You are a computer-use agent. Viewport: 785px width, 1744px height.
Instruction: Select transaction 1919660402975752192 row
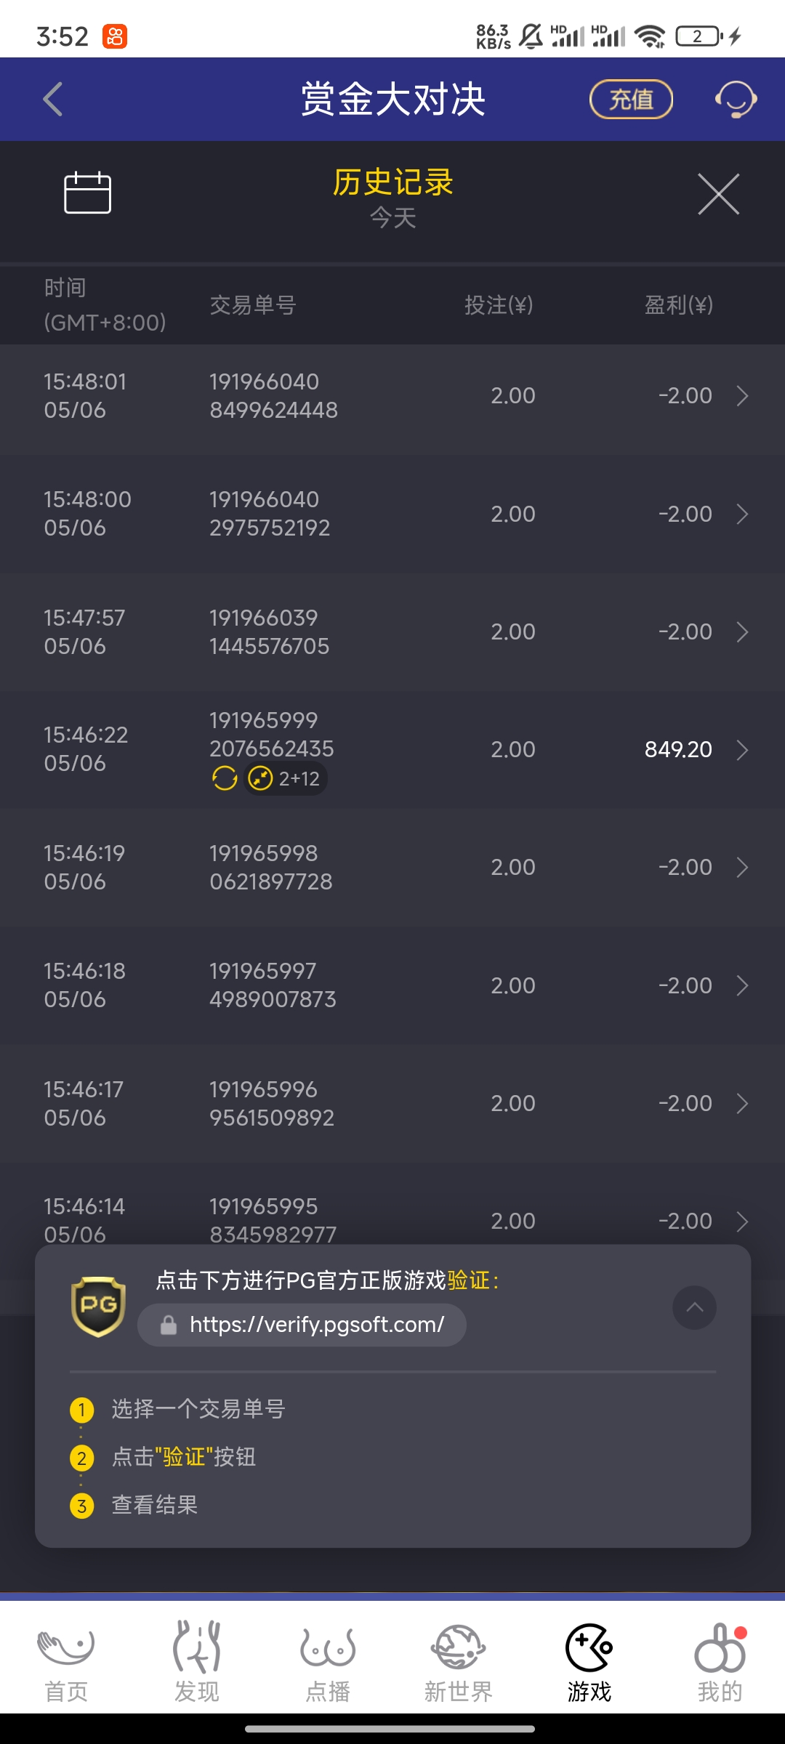392,514
